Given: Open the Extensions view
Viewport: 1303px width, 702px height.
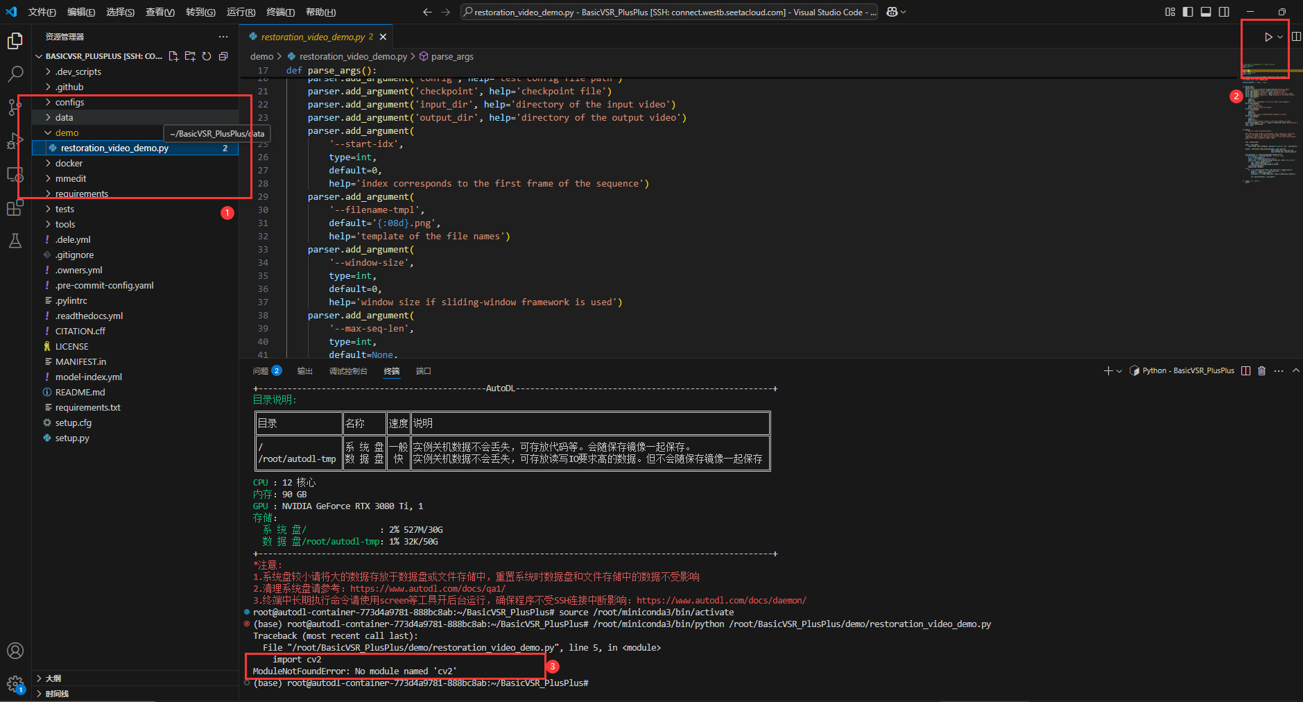Looking at the screenshot, I should tap(15, 207).
